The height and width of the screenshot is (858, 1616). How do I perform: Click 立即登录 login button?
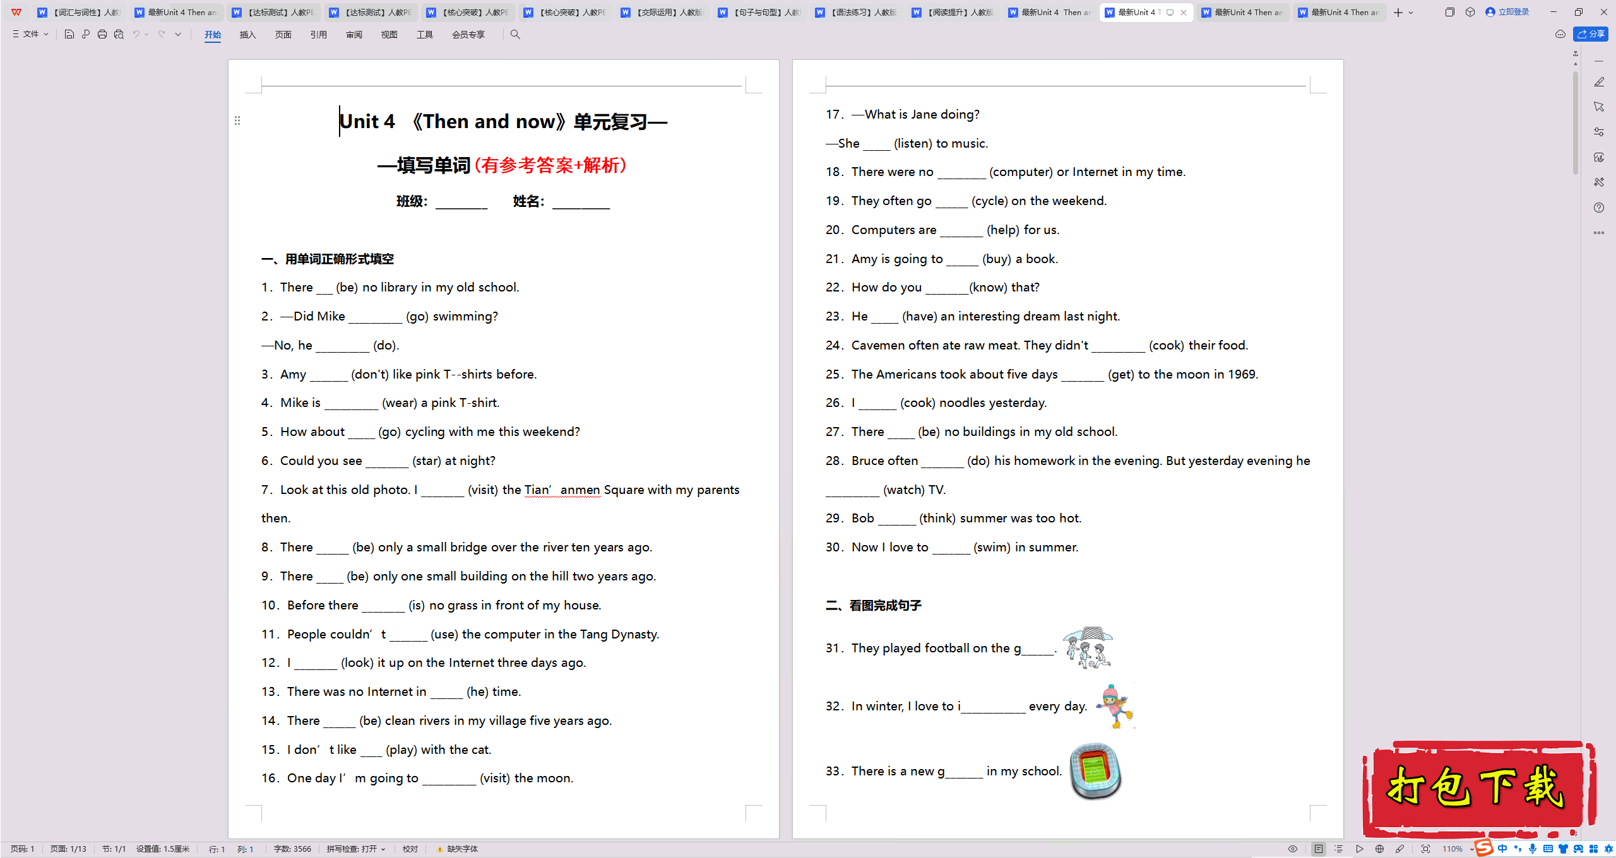pyautogui.click(x=1507, y=12)
